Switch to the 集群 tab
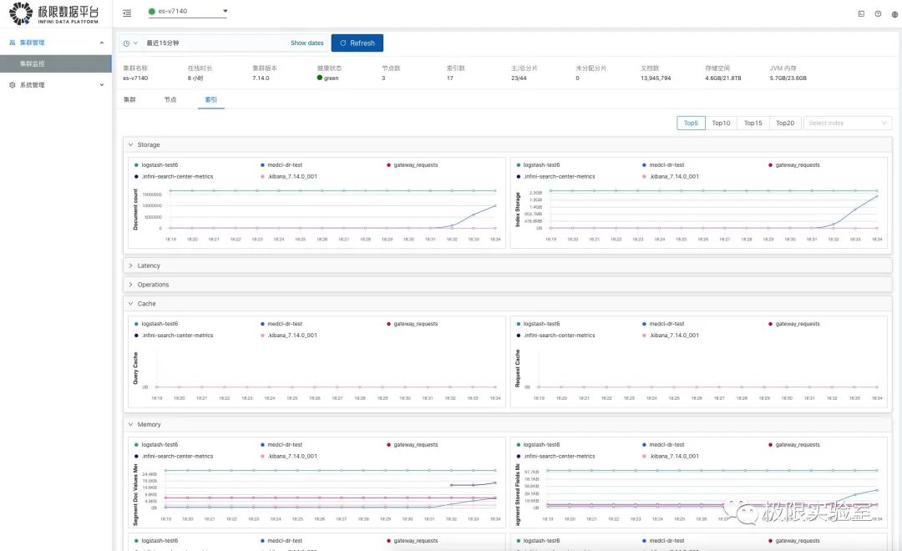This screenshot has width=902, height=551. (129, 99)
